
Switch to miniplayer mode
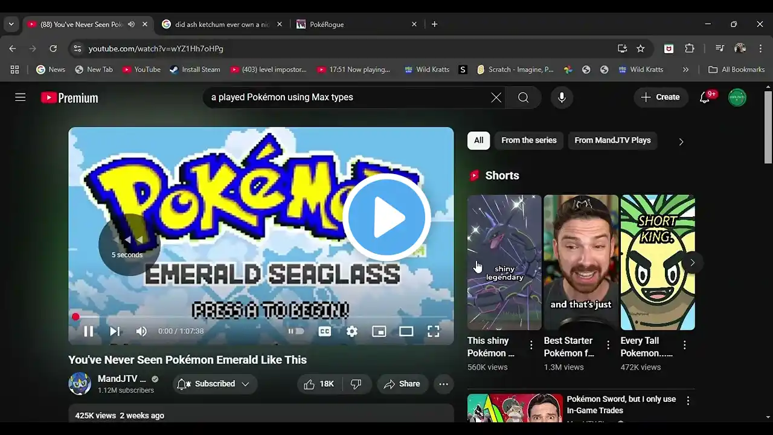(379, 331)
